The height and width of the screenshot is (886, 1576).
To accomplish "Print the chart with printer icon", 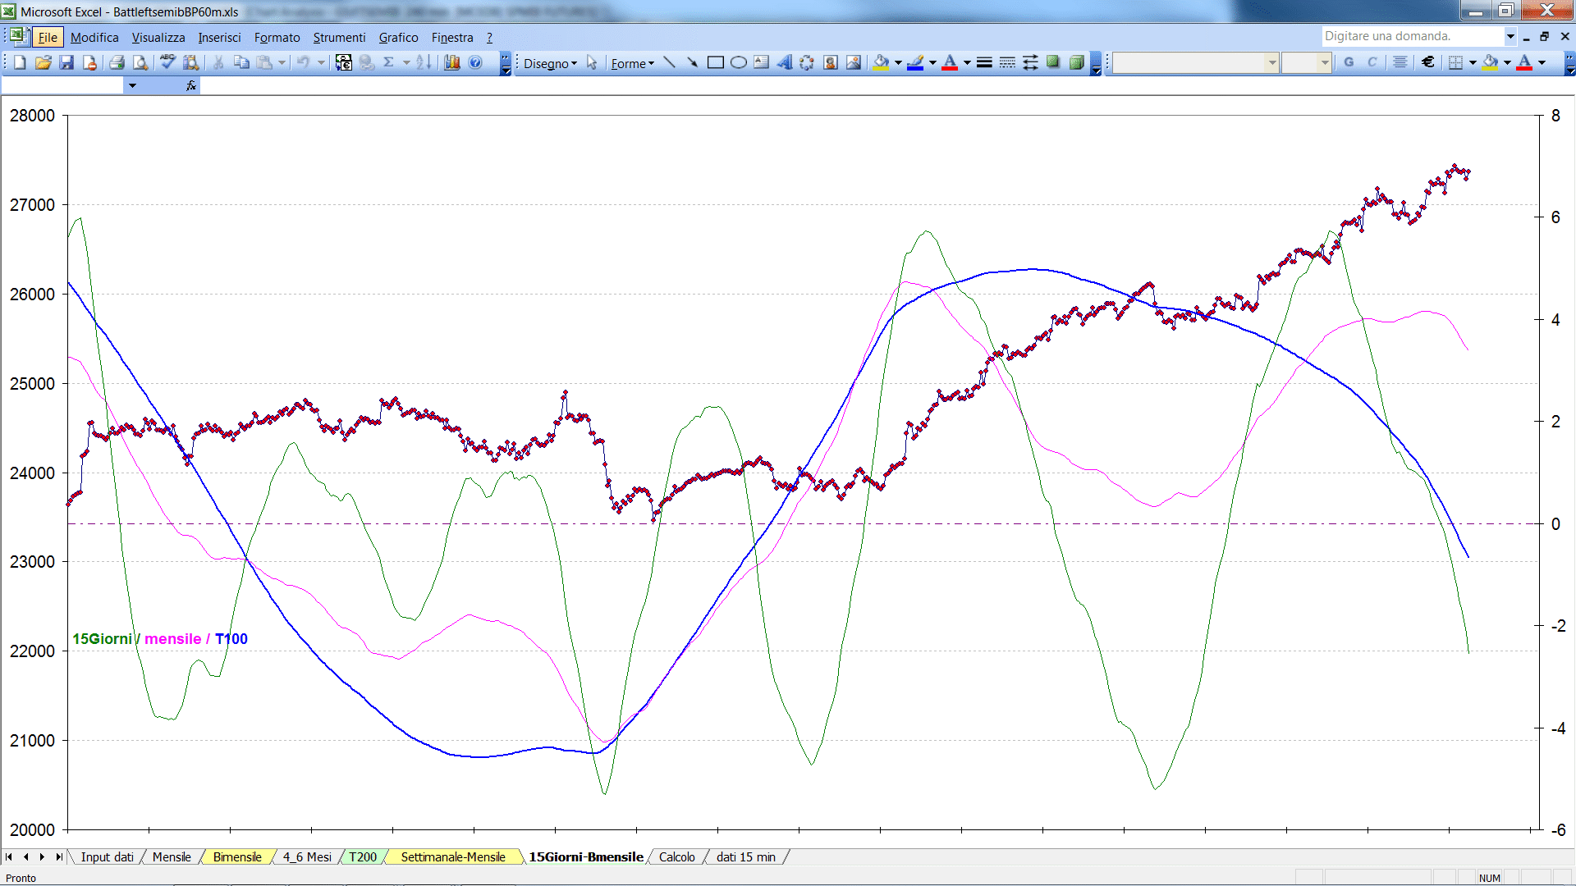I will click(x=117, y=62).
